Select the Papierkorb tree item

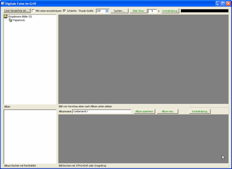pos(19,20)
